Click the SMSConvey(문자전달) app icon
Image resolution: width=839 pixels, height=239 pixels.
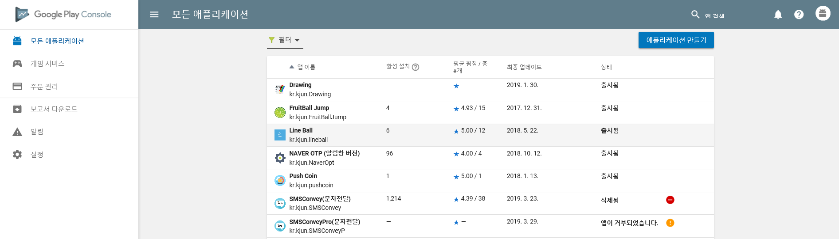tap(280, 203)
